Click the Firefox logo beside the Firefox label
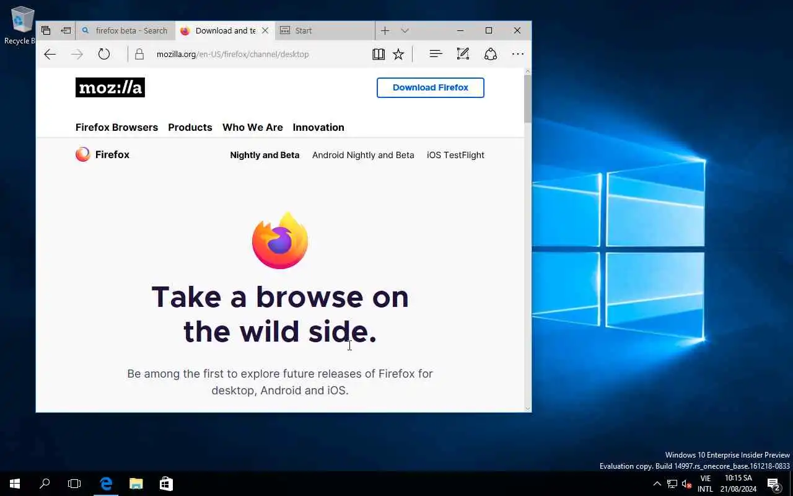Screen dimensions: 793x496 83,154
